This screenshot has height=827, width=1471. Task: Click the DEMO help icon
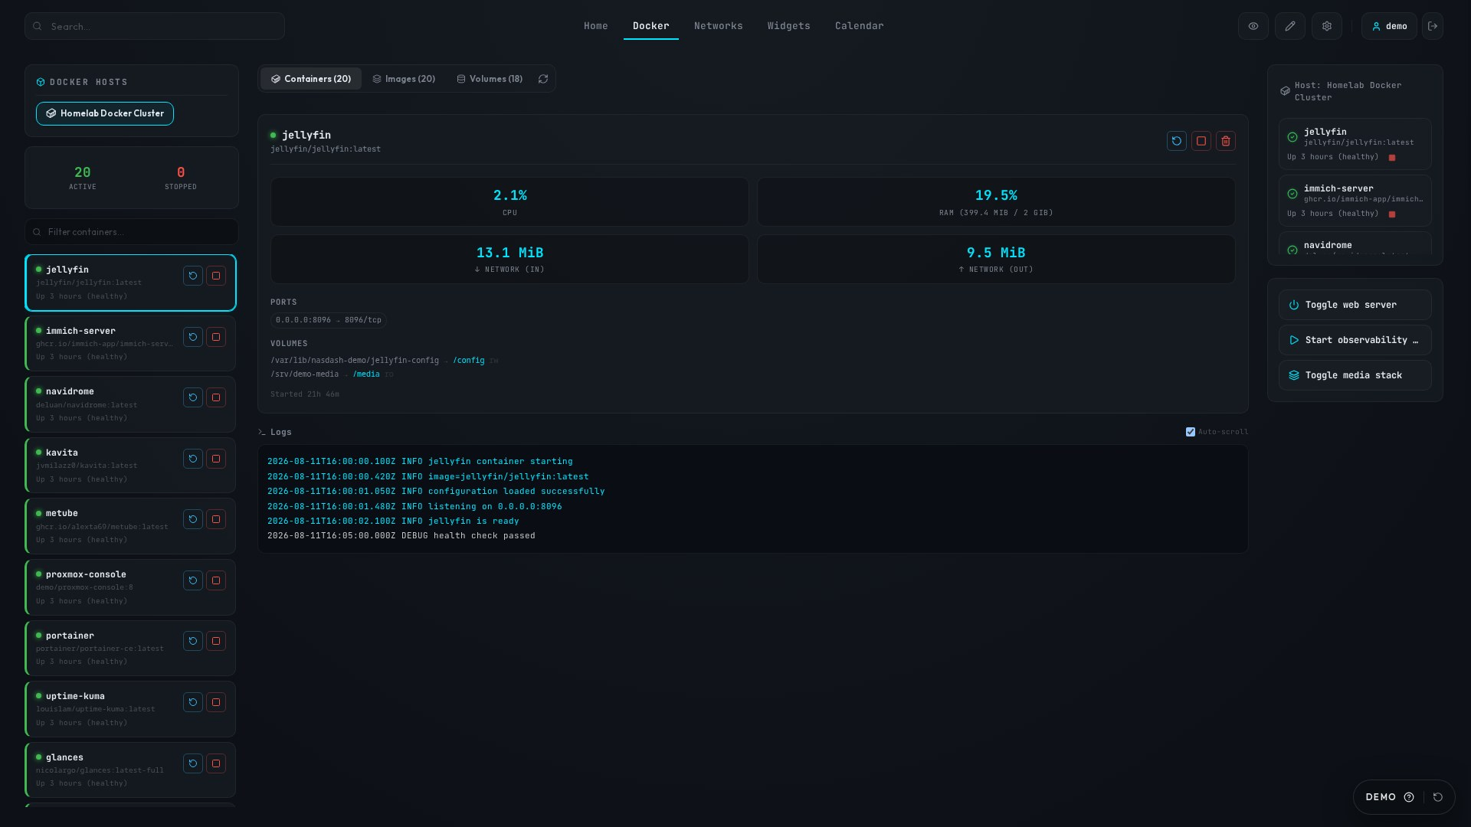[1409, 797]
